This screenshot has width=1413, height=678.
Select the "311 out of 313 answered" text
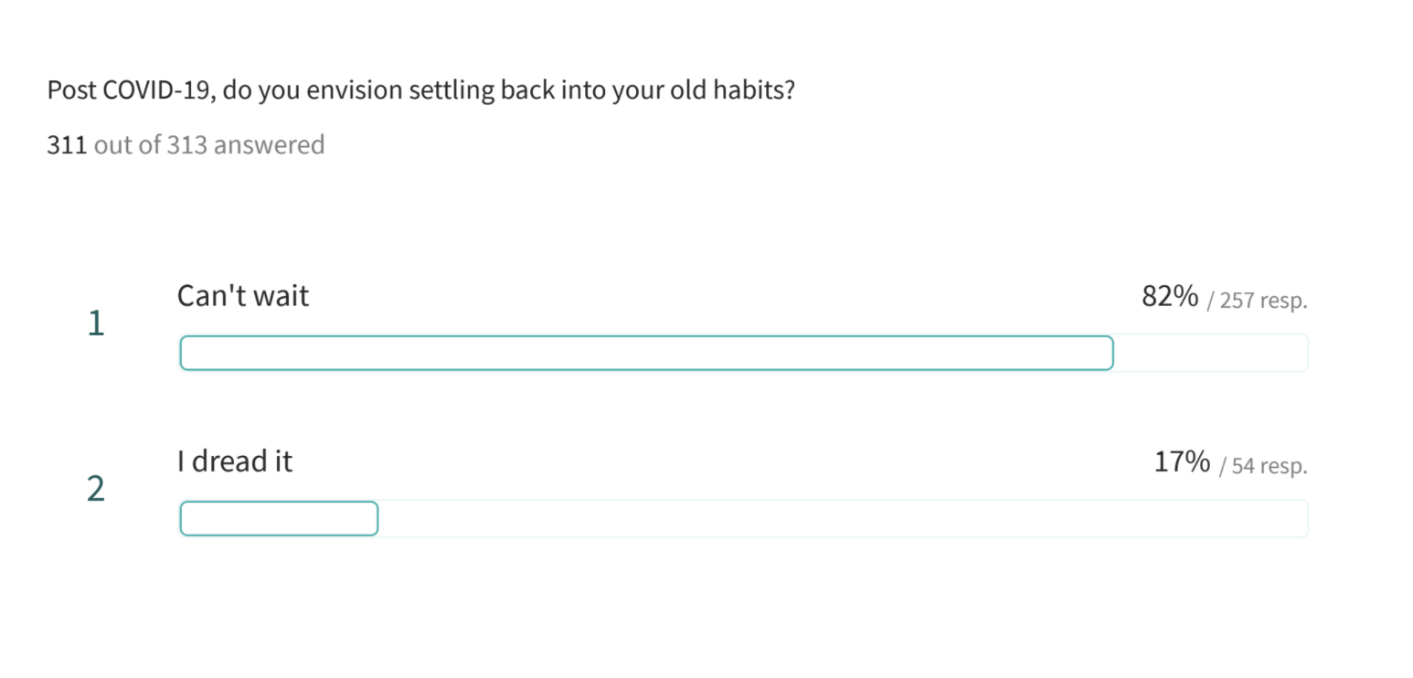tap(186, 144)
